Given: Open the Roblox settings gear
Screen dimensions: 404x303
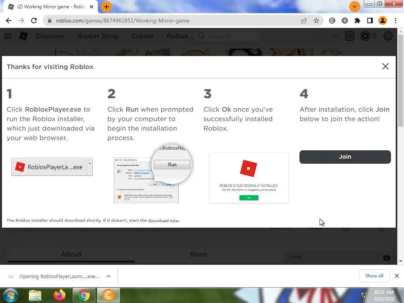Looking at the screenshot, I should (388, 36).
